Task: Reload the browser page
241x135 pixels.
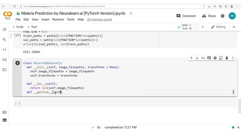Action: click(14, 6)
